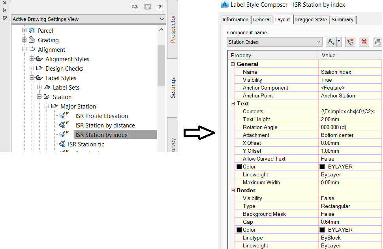Switch to the General tab
The height and width of the screenshot is (249, 383).
pyautogui.click(x=262, y=19)
